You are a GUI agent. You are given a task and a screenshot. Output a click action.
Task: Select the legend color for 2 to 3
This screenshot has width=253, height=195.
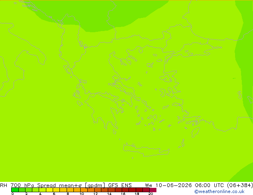pyautogui.click(x=29, y=190)
